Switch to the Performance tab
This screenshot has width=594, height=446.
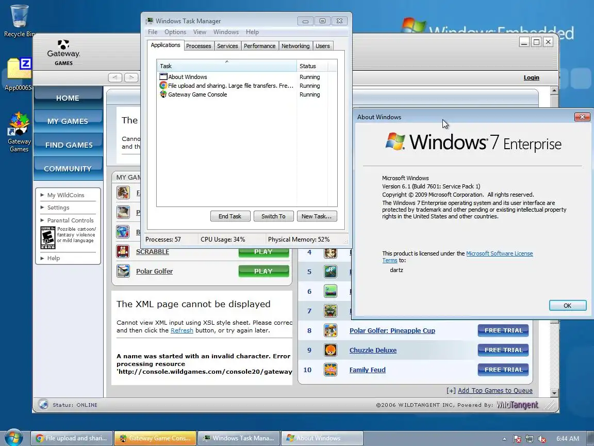click(259, 46)
